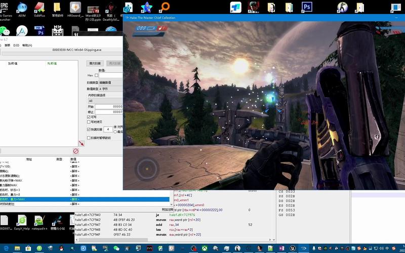Enable the 写时拷贝 (copy on write) checkbox
Viewport: 405px width, 253px height.
(x=89, y=121)
